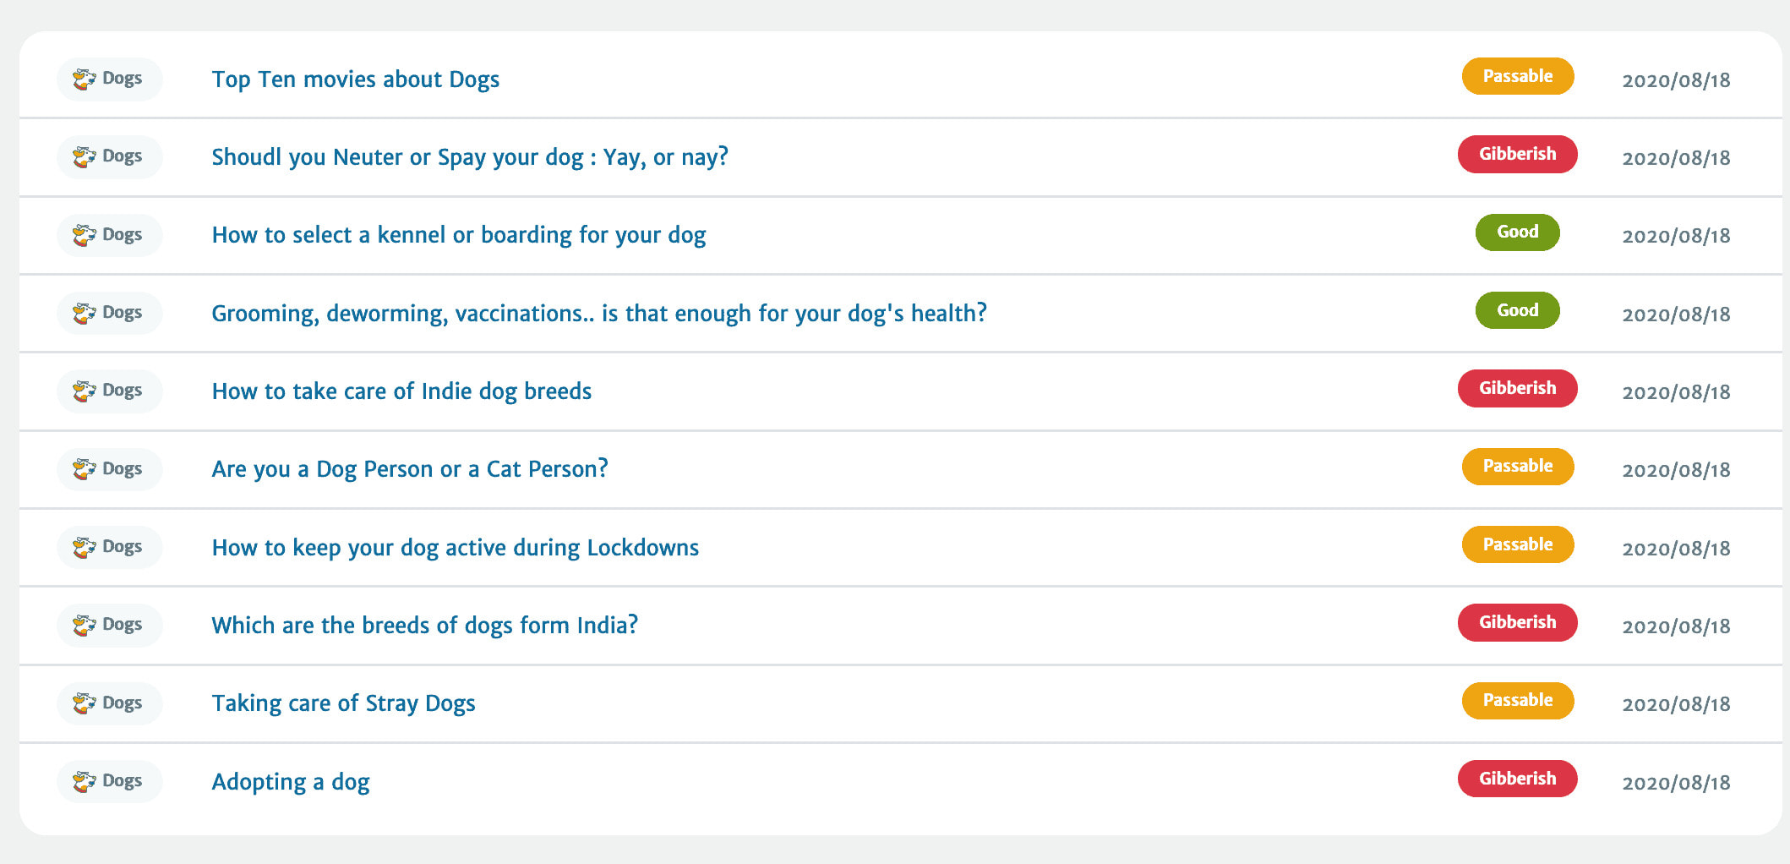Click the Dogs icon beside Top Ten movies

[85, 79]
